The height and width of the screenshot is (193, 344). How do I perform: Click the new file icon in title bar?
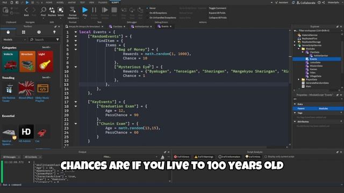12,2
